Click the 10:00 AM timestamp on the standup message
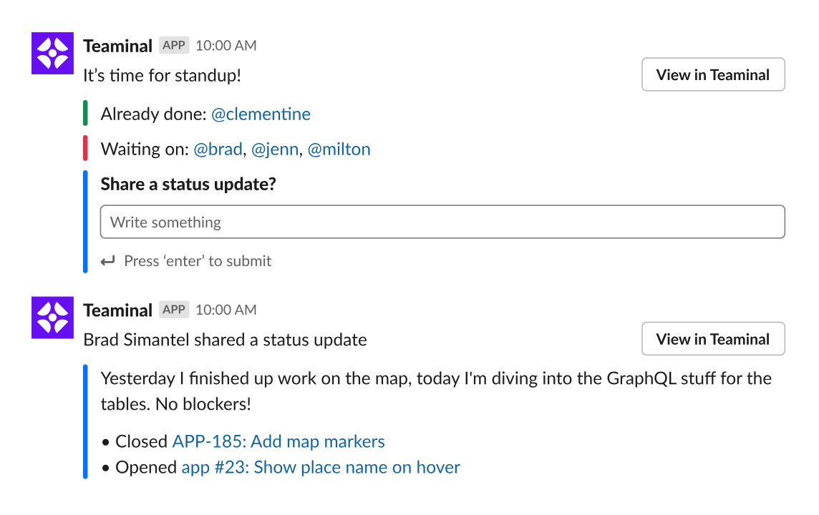Image resolution: width=819 pixels, height=515 pixels. pyautogui.click(x=226, y=46)
